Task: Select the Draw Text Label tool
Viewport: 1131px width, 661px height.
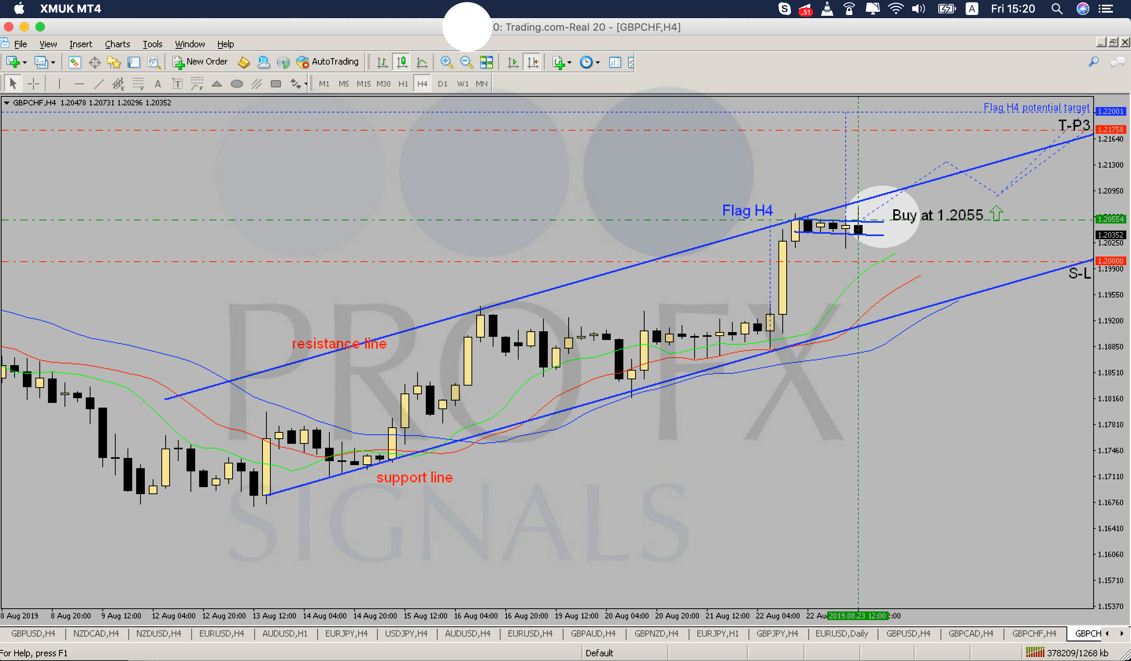Action: click(x=177, y=83)
